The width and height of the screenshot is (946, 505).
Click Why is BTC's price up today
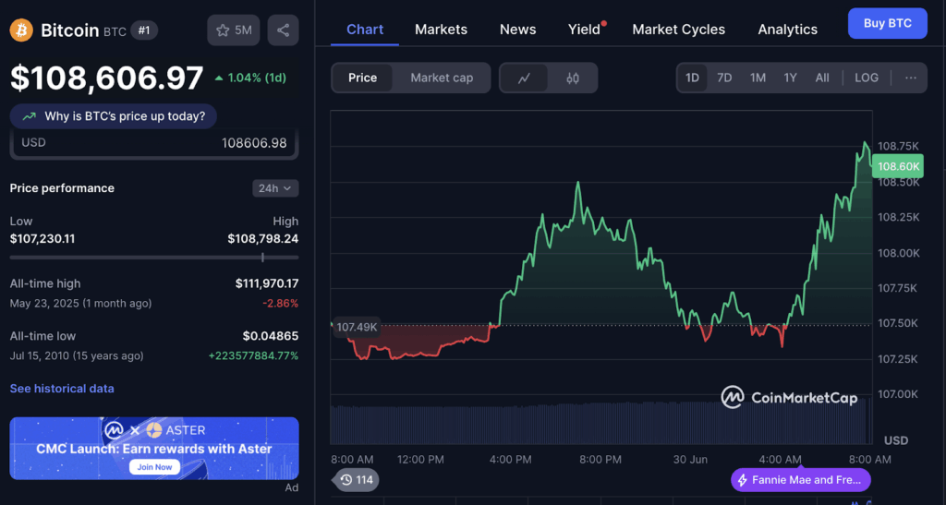pyautogui.click(x=114, y=116)
